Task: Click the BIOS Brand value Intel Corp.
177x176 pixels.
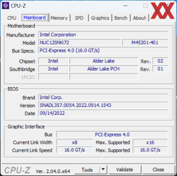Action: (103, 97)
